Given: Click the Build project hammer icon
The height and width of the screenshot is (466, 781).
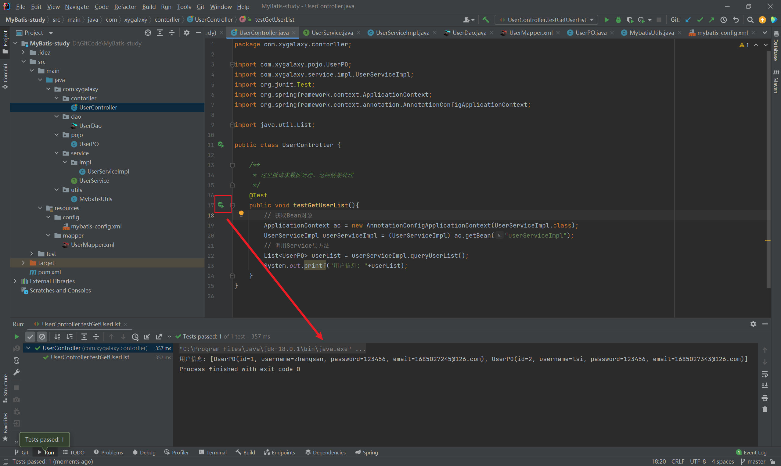Looking at the screenshot, I should click(x=485, y=20).
